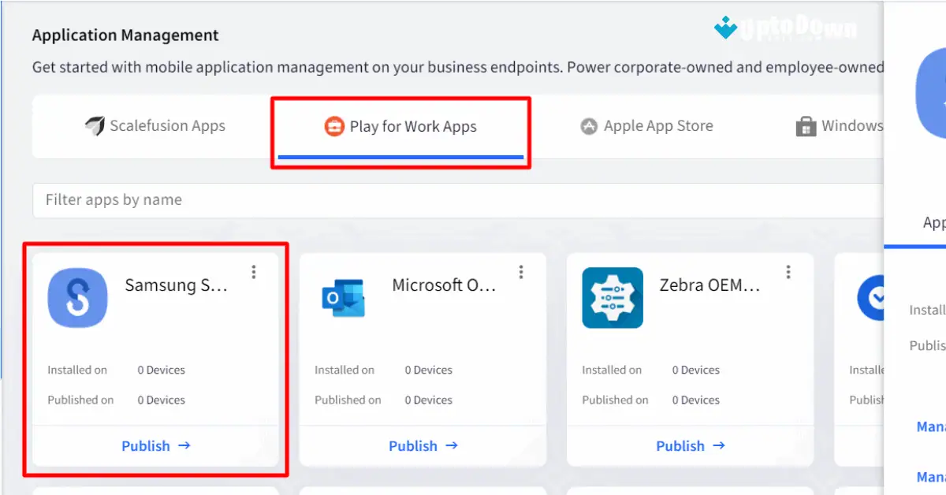Viewport: 946px width, 495px height.
Task: Open the Zebra OEM app icon
Action: click(613, 298)
